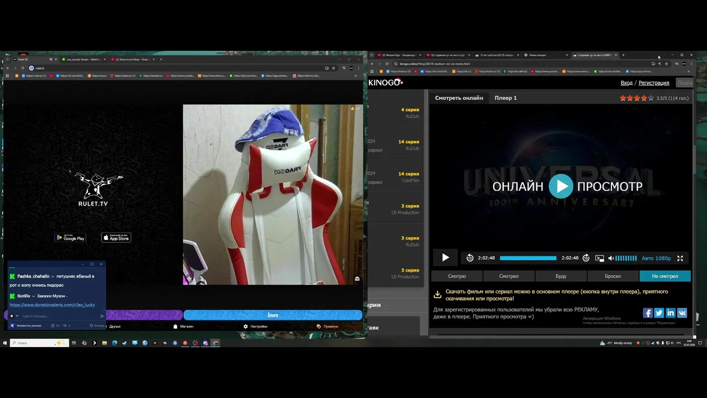Viewport: 707px width, 398px height.
Task: Switch to Leo_Lacoste Stream tab in left browser
Action: (x=83, y=59)
